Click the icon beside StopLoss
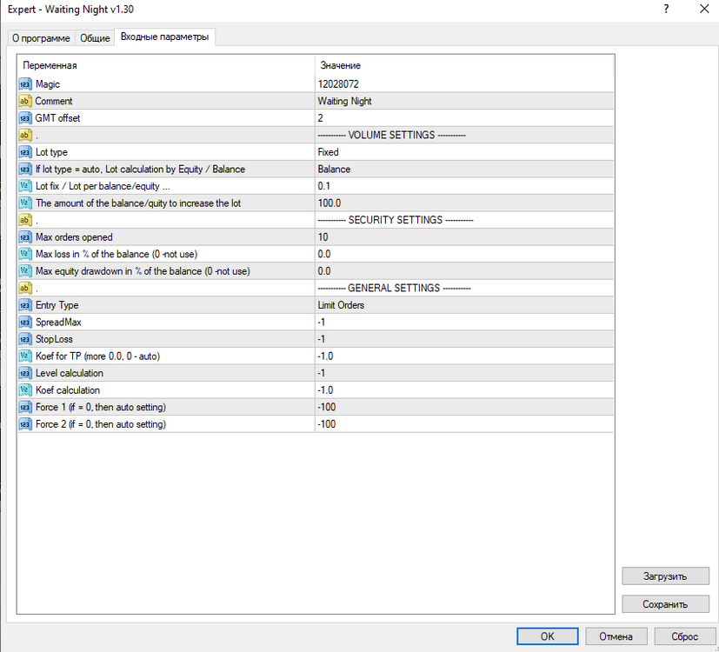 (x=25, y=339)
